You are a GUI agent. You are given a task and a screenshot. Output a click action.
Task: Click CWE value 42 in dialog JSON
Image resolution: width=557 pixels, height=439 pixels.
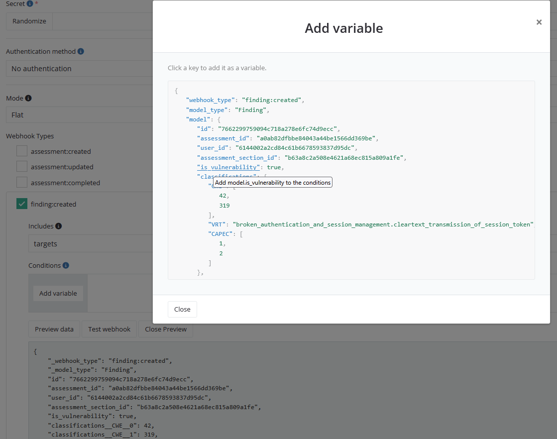pos(223,196)
